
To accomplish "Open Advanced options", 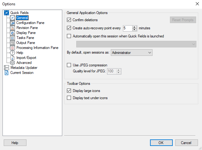I will pyautogui.click(x=24, y=63).
